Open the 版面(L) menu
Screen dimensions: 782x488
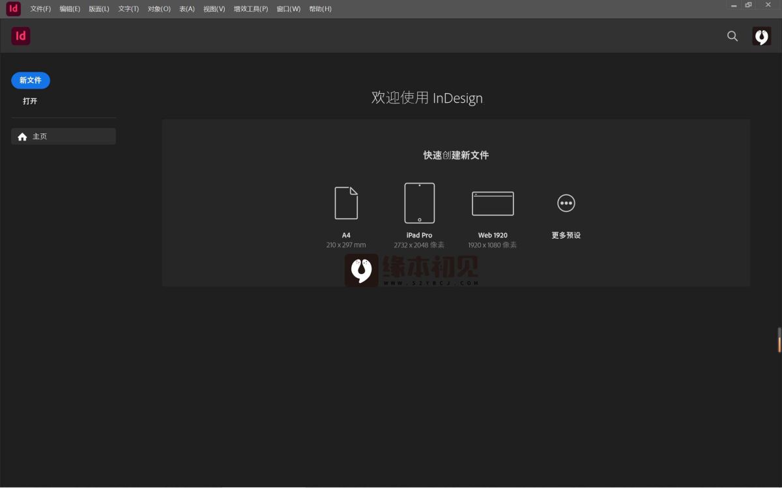pos(99,9)
